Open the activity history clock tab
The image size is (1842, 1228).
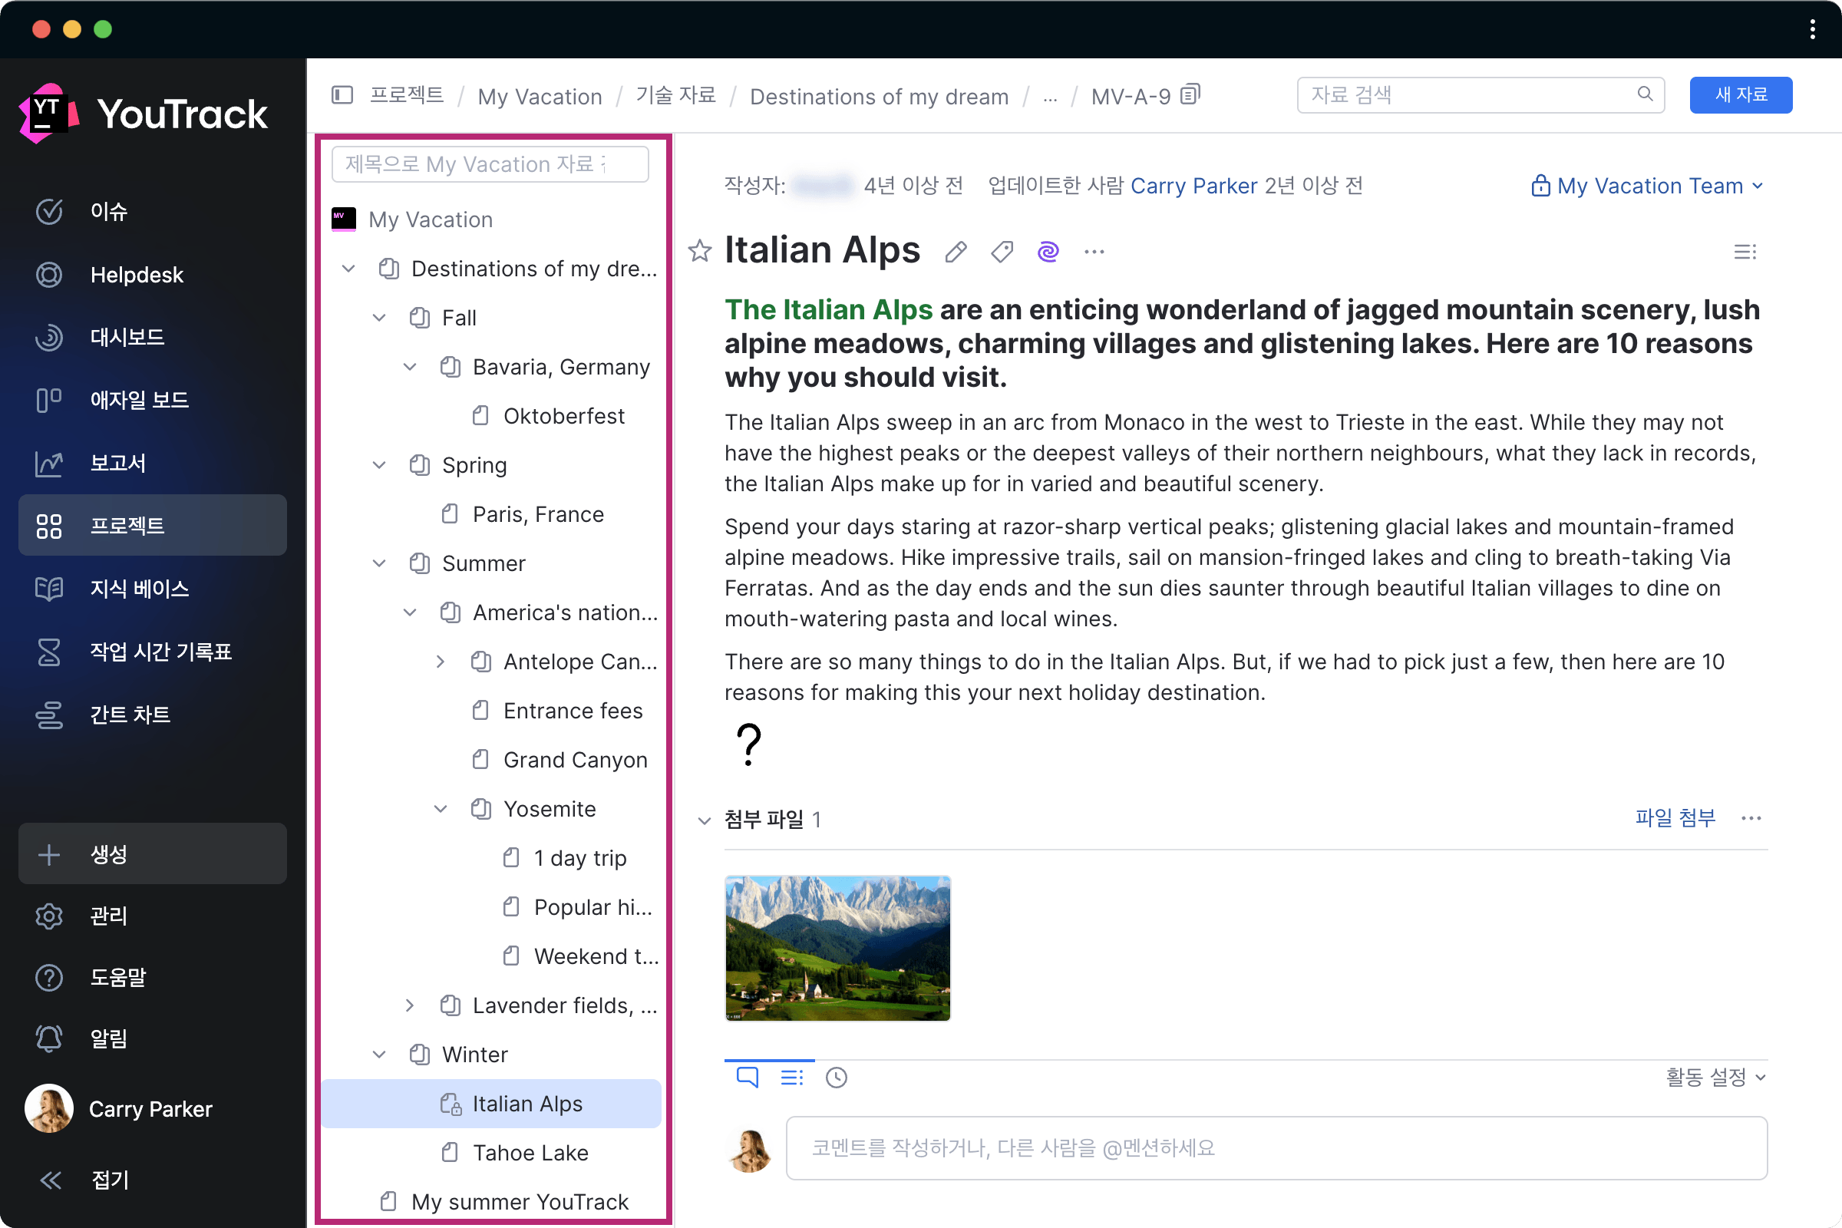point(837,1078)
